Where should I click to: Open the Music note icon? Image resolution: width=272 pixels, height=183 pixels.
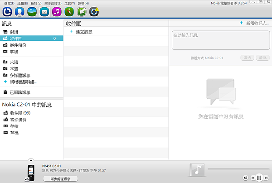pyautogui.click(x=57, y=12)
